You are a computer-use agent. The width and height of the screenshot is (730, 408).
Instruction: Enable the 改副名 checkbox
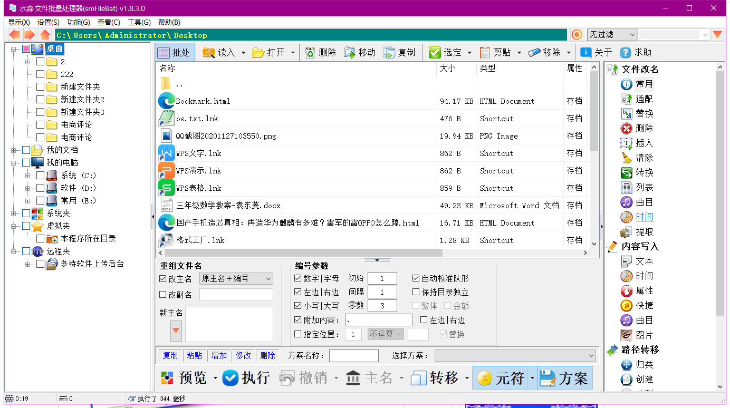click(x=163, y=295)
